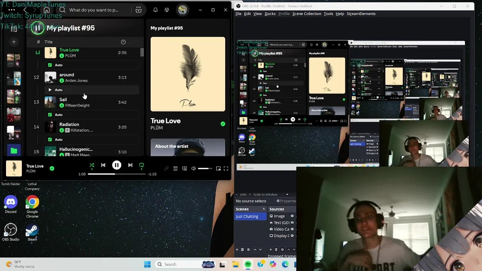Click Auto play button under around
Viewport: 482px width, 271px height.
click(x=50, y=90)
